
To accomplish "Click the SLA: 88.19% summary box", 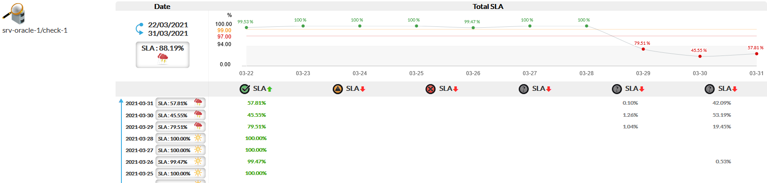I will pos(163,54).
